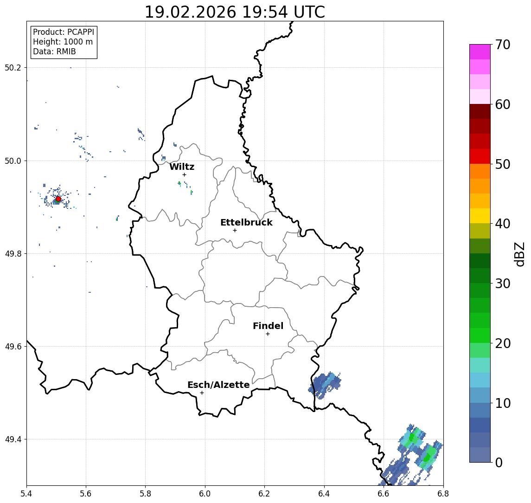
Task: Click the Findel station cross marker
Action: [x=268, y=334]
